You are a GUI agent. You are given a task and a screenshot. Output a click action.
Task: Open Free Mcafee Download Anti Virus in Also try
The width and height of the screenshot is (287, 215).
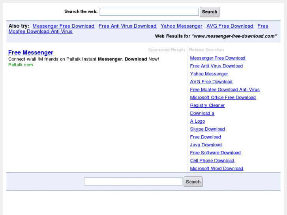[41, 31]
